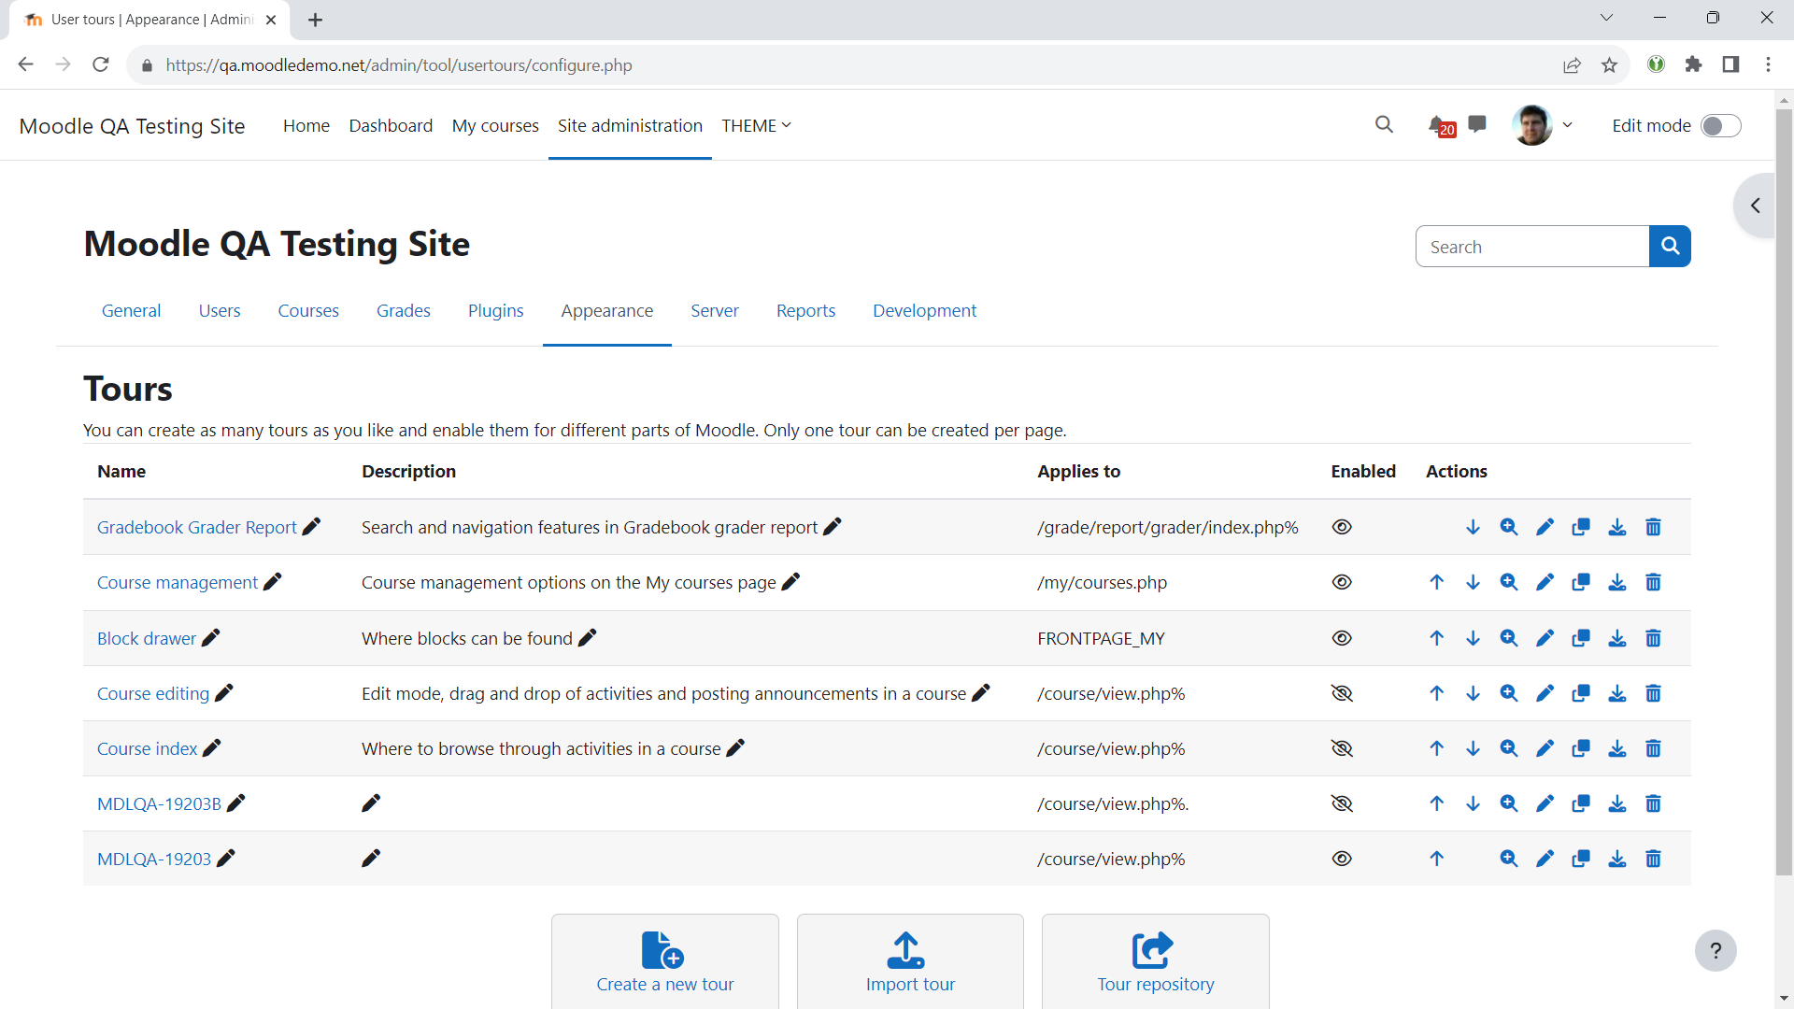Switch to the General admin tab
Image resolution: width=1794 pixels, height=1009 pixels.
[131, 311]
